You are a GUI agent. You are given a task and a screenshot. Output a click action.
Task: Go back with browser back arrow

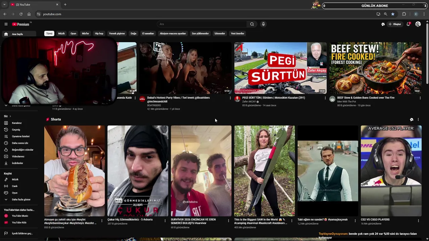coord(5,14)
